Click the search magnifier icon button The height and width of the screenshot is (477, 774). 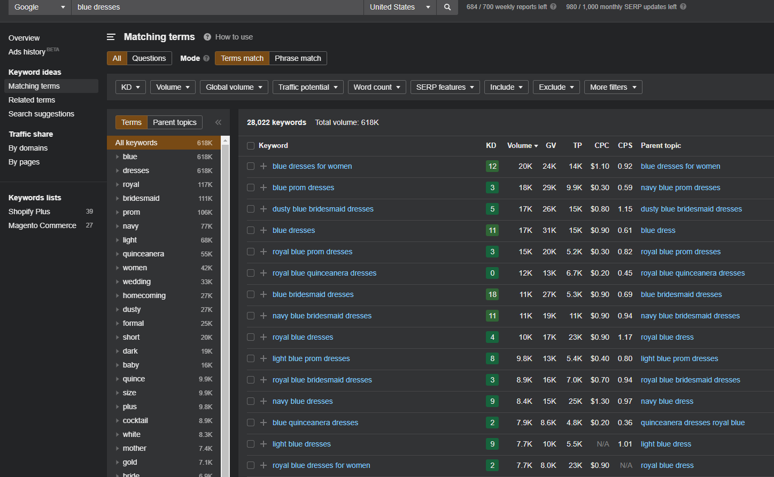click(x=447, y=7)
